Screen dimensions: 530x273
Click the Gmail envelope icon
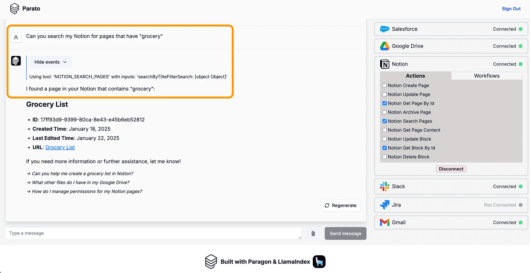tap(385, 222)
